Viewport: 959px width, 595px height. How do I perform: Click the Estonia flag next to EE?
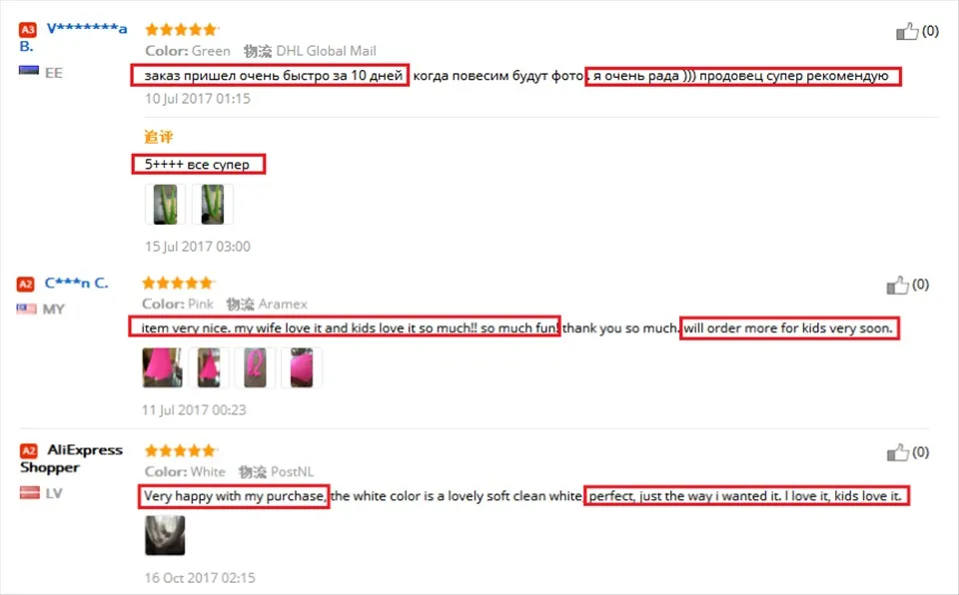pyautogui.click(x=29, y=71)
